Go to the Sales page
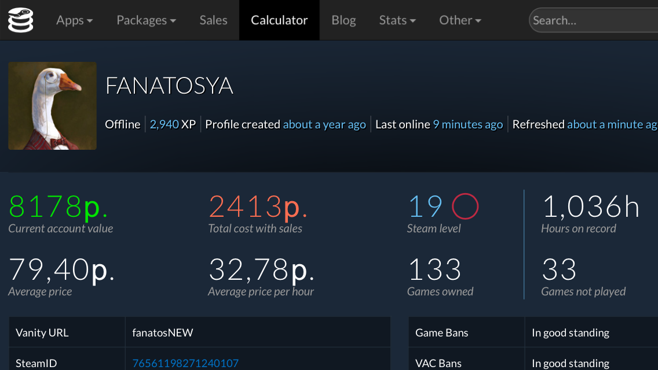658x370 pixels. point(213,20)
